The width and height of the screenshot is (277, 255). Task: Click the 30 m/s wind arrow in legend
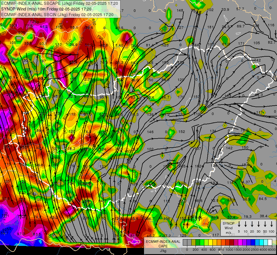click(259, 224)
